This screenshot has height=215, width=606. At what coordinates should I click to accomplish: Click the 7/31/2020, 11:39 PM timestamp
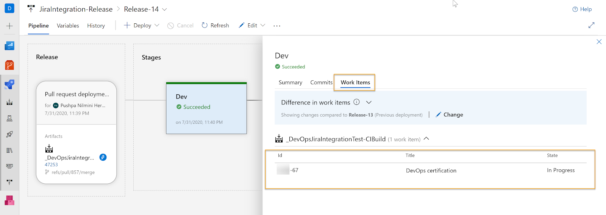click(x=67, y=113)
